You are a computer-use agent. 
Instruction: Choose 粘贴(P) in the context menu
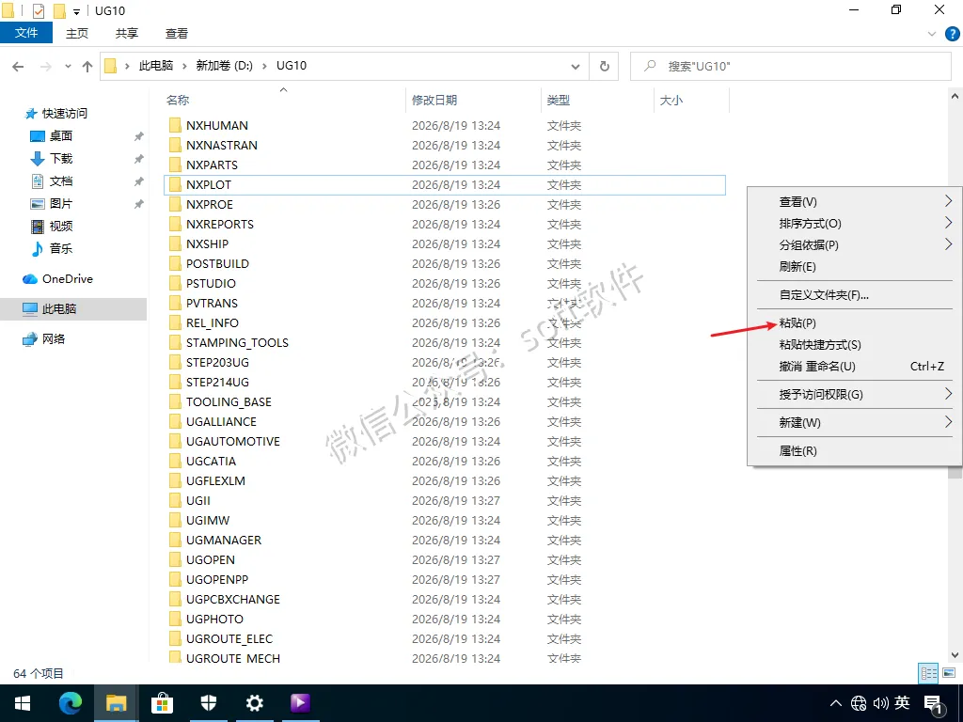click(854, 323)
